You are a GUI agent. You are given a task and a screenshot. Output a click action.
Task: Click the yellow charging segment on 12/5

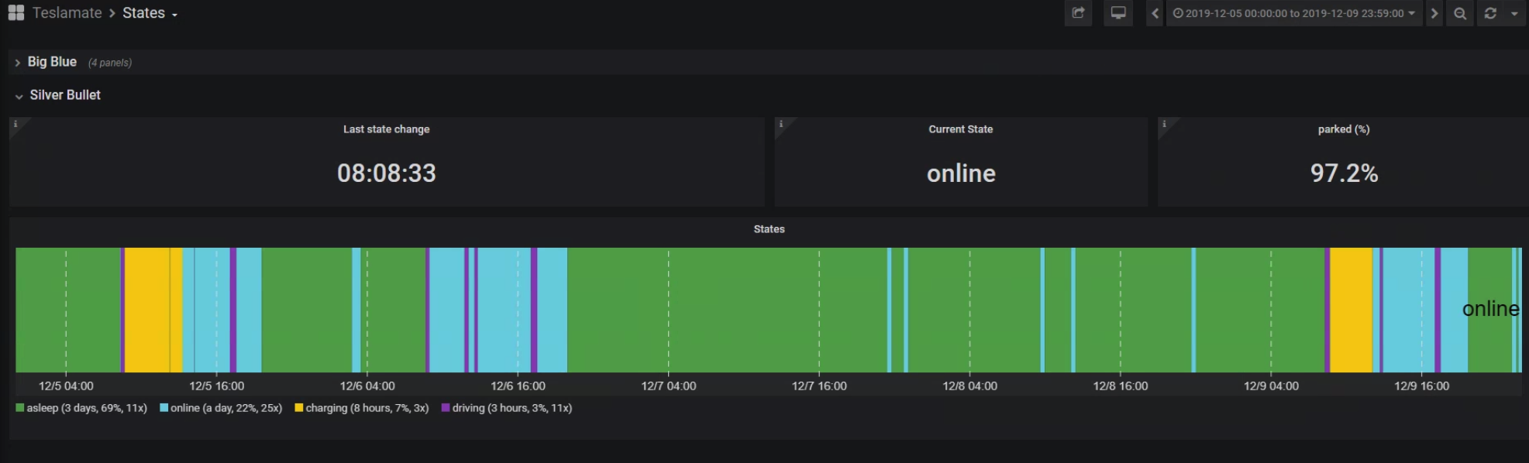[x=147, y=310]
